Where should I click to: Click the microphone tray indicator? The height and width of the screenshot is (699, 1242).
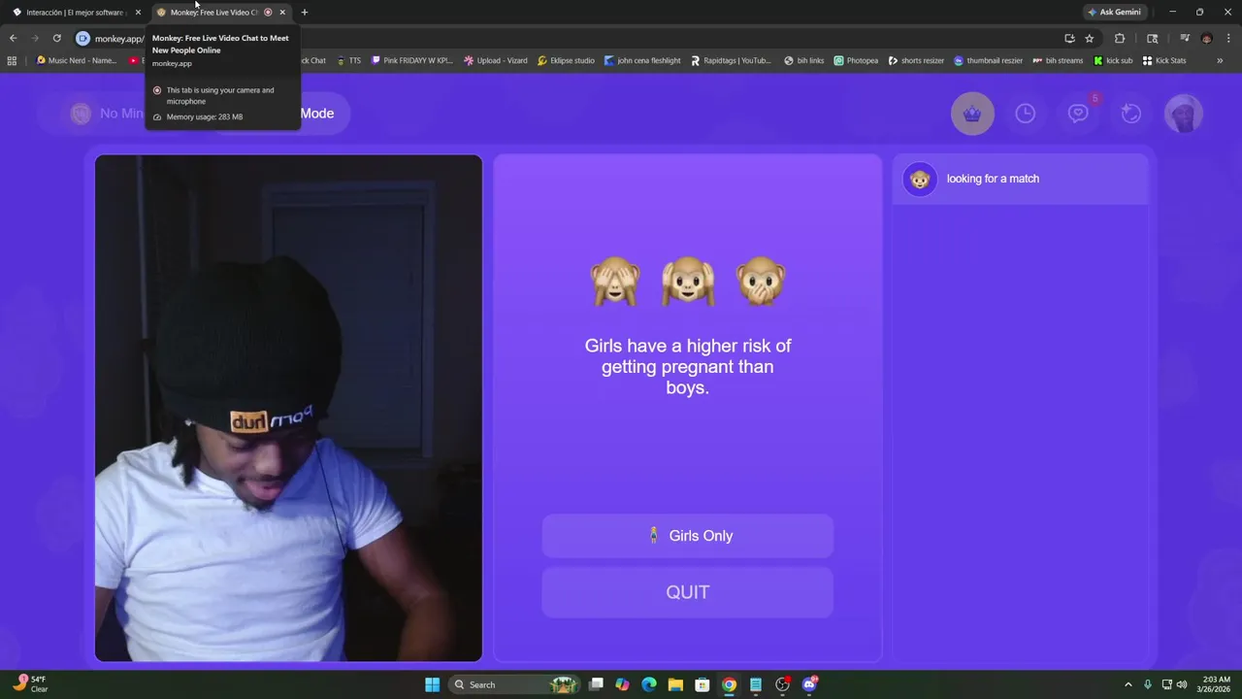tap(1148, 684)
